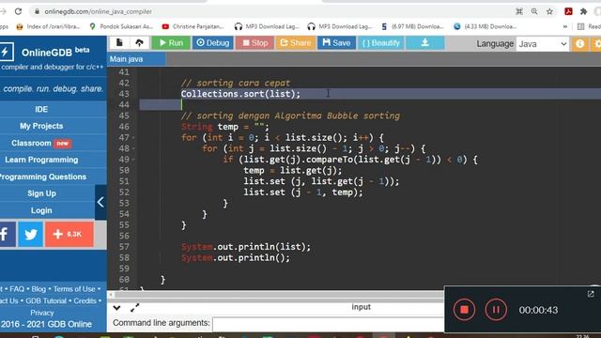601x338 pixels.
Task: Show more bookmarks with double chevron
Action: (x=565, y=26)
